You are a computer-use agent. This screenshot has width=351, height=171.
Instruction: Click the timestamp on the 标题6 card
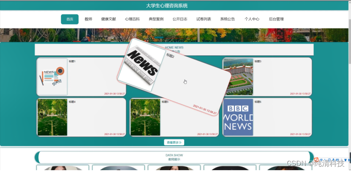pos(300,134)
